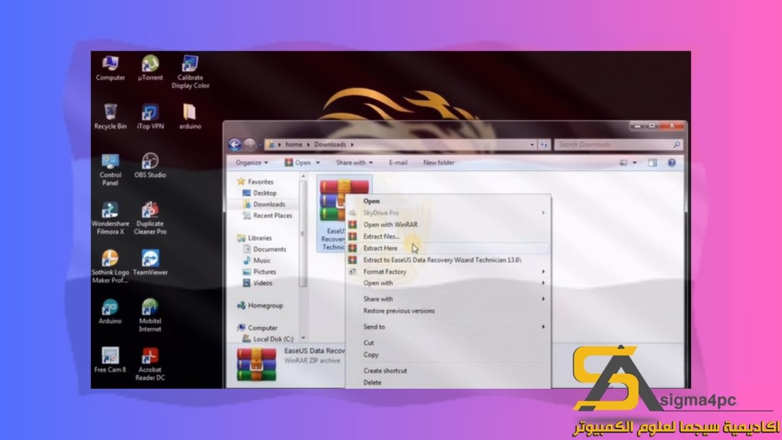782x440 pixels.
Task: Click the New folder toolbar button
Action: (x=439, y=163)
